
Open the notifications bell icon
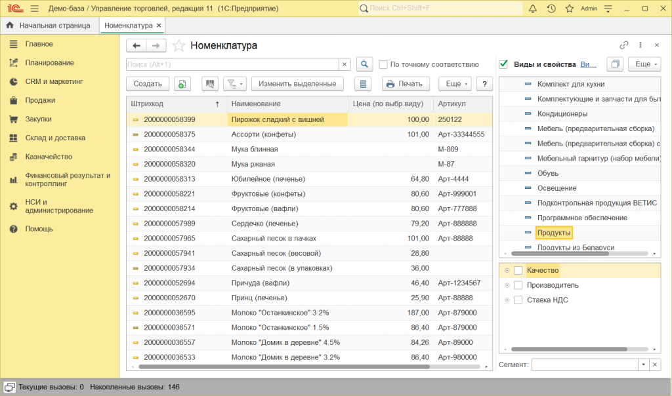533,9
